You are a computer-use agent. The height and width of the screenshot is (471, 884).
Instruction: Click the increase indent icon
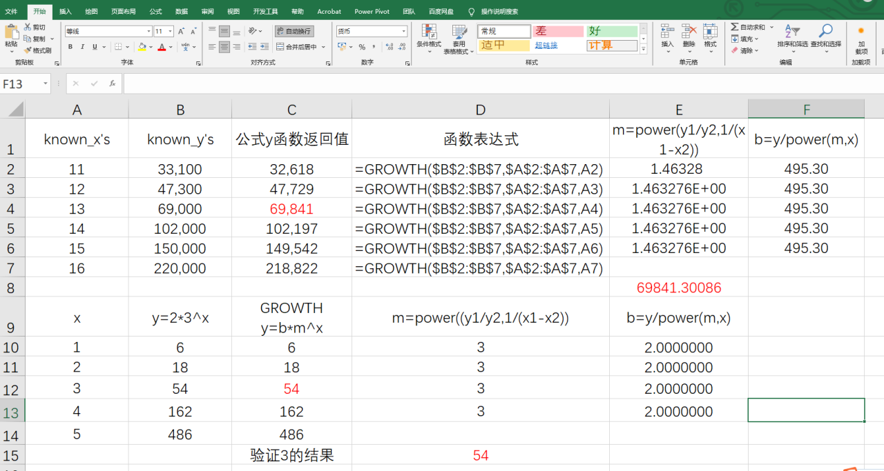(265, 47)
